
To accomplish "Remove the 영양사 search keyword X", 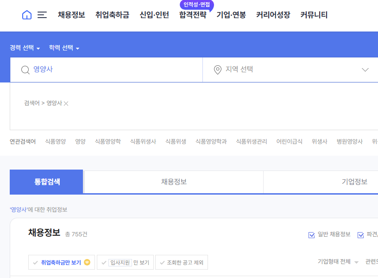I will [66, 103].
